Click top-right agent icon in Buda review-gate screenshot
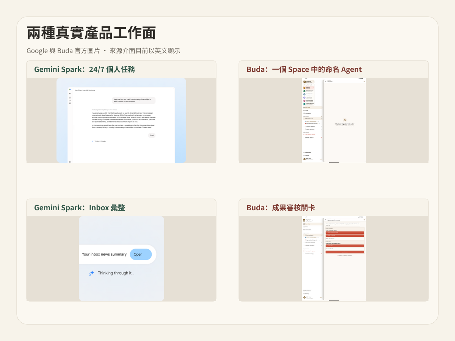The width and height of the screenshot is (455, 341). 364,220
